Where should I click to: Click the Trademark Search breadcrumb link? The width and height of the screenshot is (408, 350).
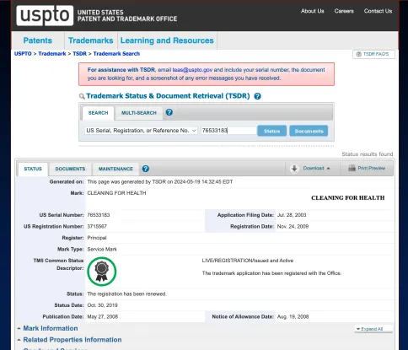point(116,54)
